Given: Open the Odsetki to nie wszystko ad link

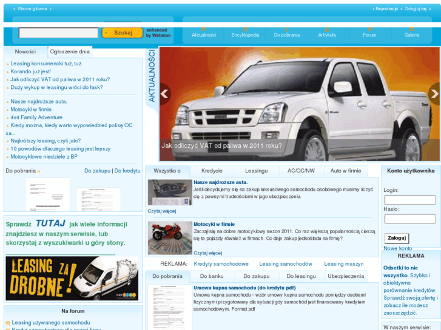Looking at the screenshot, I should point(400,272).
